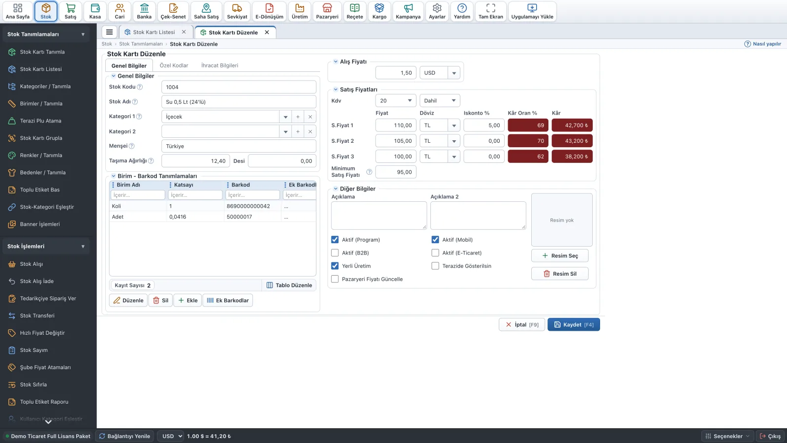Open the Kargo shipping icon
This screenshot has width=787, height=443.
coord(379,11)
